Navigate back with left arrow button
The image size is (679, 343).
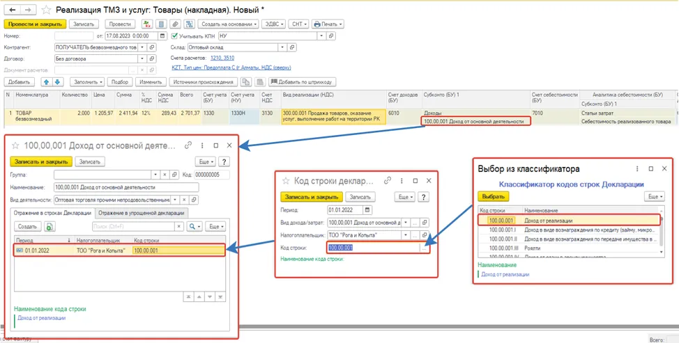[12, 10]
